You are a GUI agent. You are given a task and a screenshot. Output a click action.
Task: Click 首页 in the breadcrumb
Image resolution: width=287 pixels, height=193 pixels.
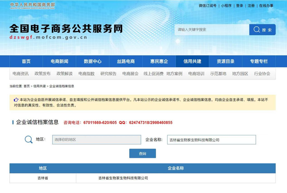[27, 86]
